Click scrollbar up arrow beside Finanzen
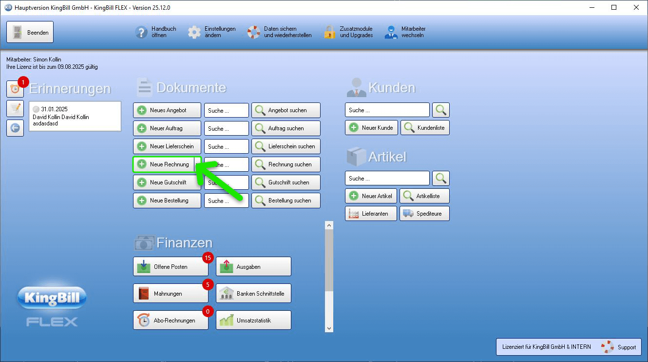Image resolution: width=648 pixels, height=362 pixels. [329, 225]
